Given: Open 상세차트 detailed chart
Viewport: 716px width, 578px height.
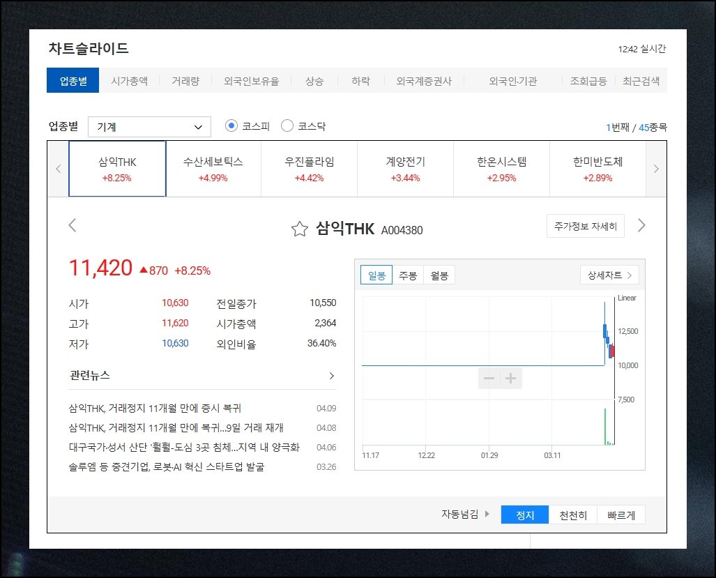Looking at the screenshot, I should [x=609, y=275].
